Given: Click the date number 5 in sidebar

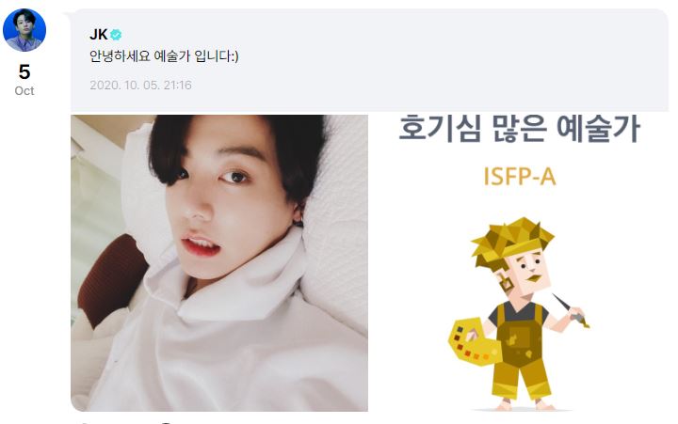Looking at the screenshot, I should tap(24, 71).
